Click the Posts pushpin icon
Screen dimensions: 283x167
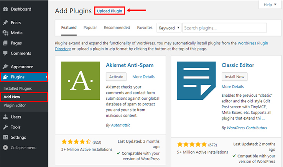coord(6,23)
